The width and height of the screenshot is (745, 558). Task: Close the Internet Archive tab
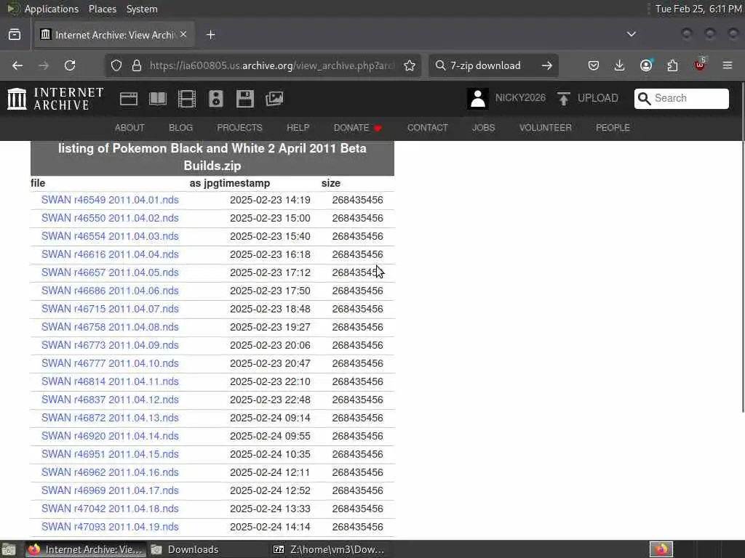pyautogui.click(x=183, y=35)
